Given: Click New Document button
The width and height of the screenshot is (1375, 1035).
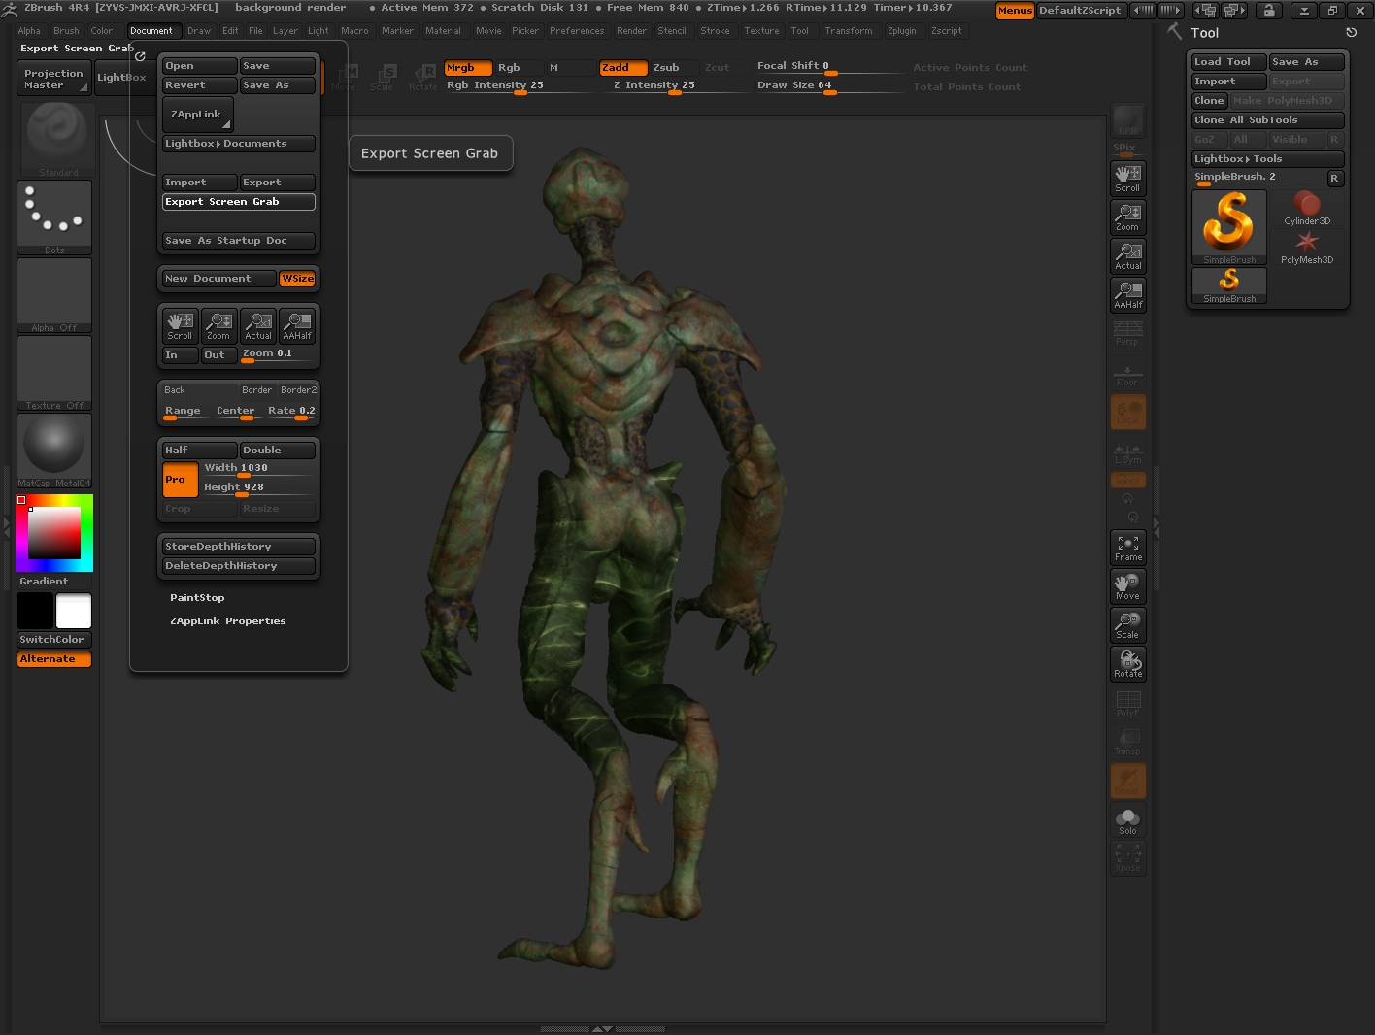Looking at the screenshot, I should 219,279.
